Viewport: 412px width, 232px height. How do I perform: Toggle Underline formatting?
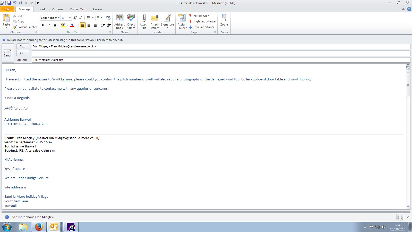[55, 25]
